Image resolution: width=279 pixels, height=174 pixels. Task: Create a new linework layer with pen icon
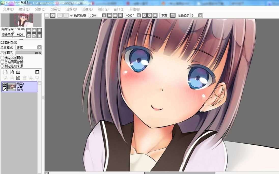point(12,72)
